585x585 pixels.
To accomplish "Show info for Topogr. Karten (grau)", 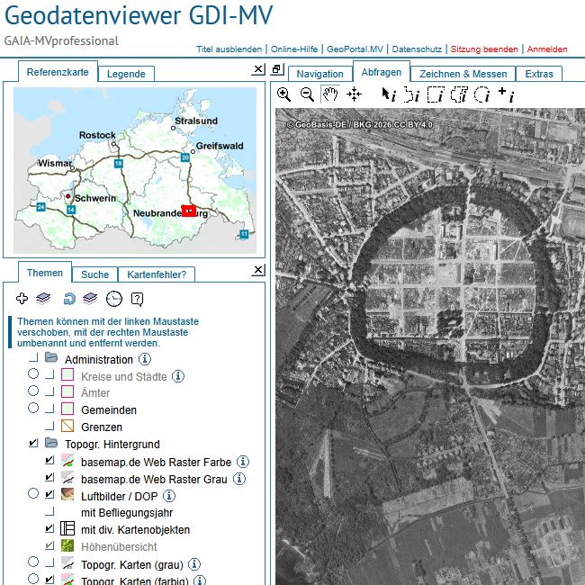I will tap(194, 564).
